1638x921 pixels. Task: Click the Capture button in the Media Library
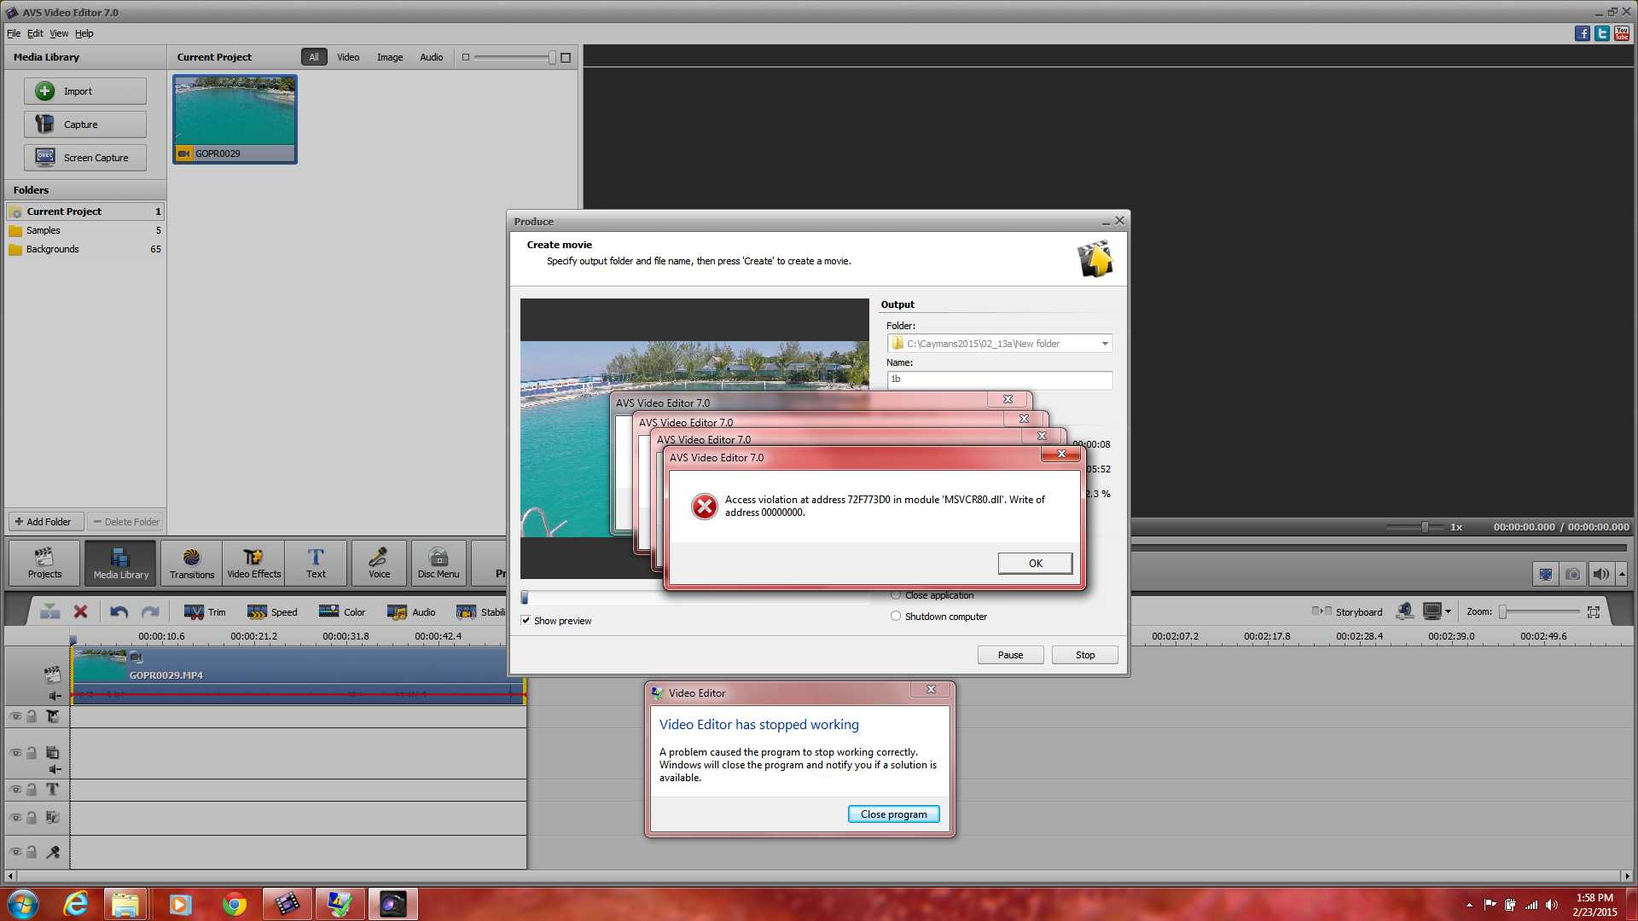click(x=85, y=125)
